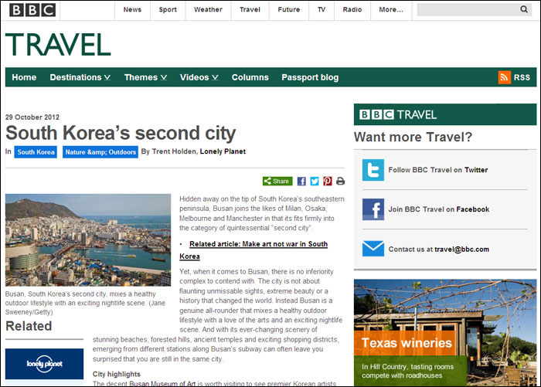Follow BBC Travel on Twitter link

coord(476,170)
